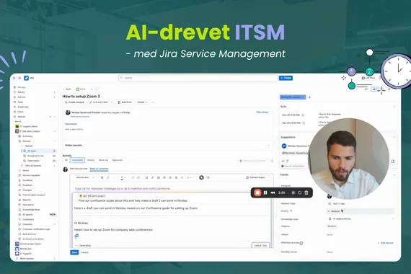Viewport: 411px width, 274px height.
Task: Toggle the sidebar collapse icon at top left
Action: (x=14, y=78)
